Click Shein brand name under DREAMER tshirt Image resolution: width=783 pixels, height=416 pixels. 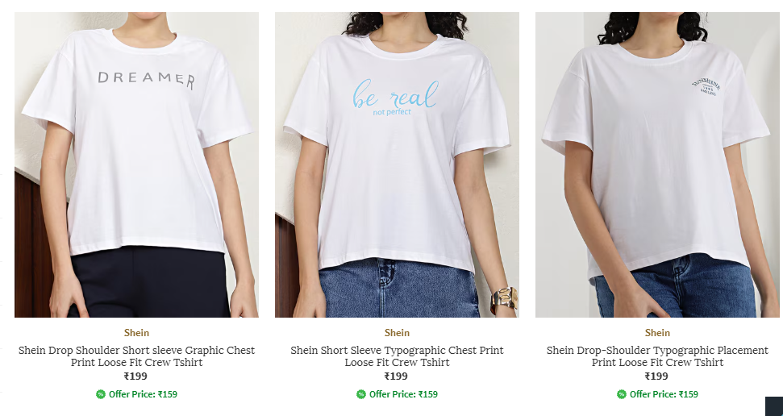[x=136, y=333]
